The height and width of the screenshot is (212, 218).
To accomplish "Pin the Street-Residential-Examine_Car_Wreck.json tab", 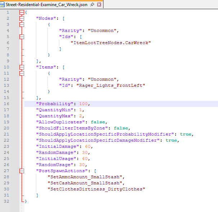I will click(x=92, y=4).
